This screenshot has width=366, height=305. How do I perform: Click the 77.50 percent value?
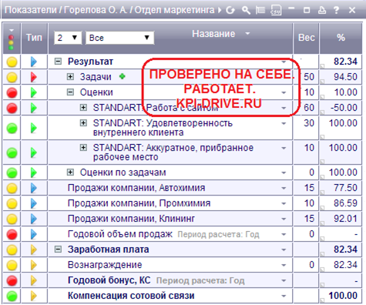pyautogui.click(x=345, y=188)
